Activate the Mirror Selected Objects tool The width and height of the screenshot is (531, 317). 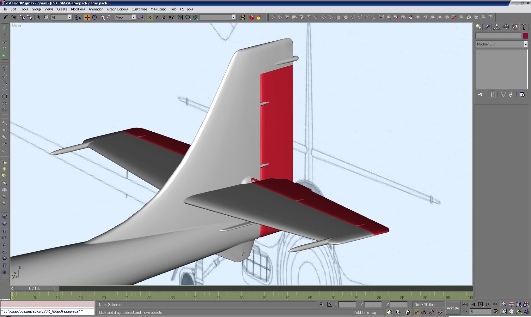(x=180, y=17)
